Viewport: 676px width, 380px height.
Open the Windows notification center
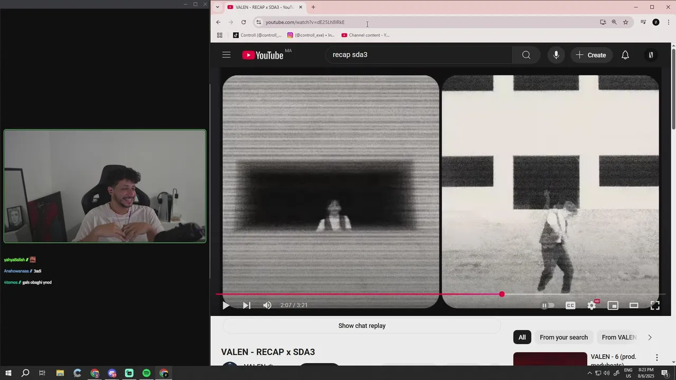[665, 373]
